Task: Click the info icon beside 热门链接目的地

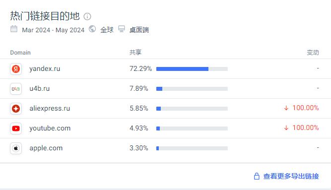Action: click(x=87, y=16)
